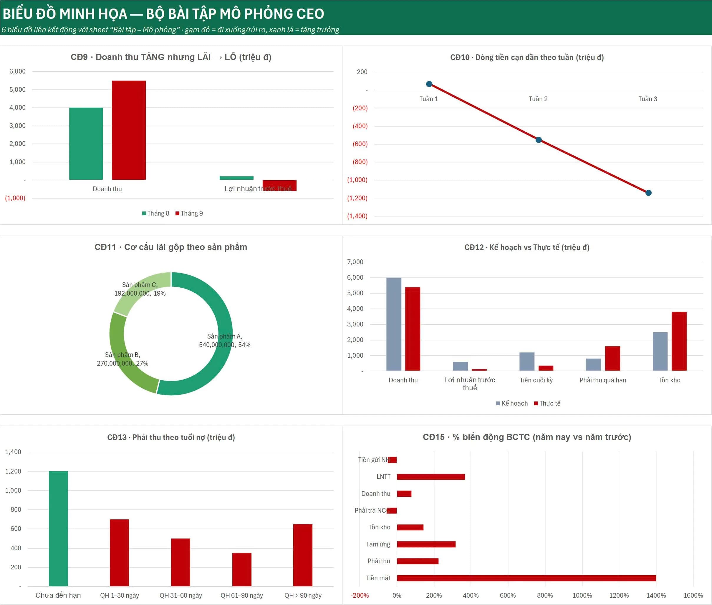Click the -200% axis label
The width and height of the screenshot is (712, 605).
click(x=360, y=595)
